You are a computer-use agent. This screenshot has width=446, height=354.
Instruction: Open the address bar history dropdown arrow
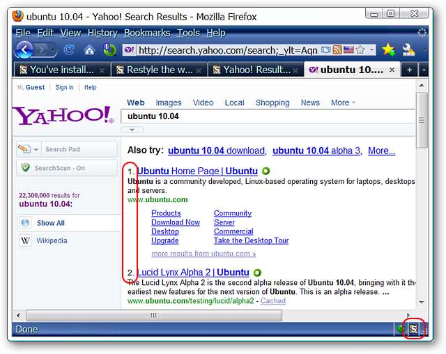[x=371, y=49]
